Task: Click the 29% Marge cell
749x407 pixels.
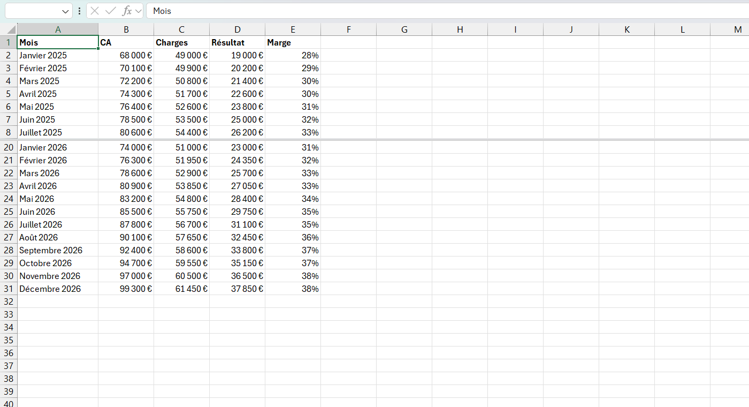Action: (293, 68)
